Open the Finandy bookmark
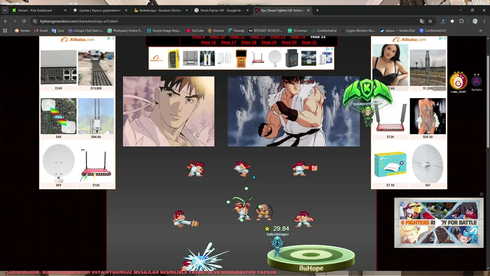 236,31
